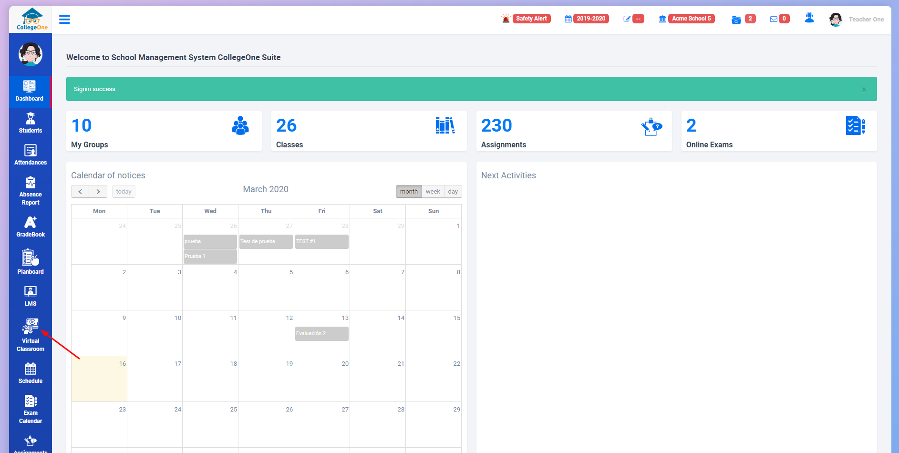
Task: Dismiss the Signin success alert
Action: pos(864,90)
